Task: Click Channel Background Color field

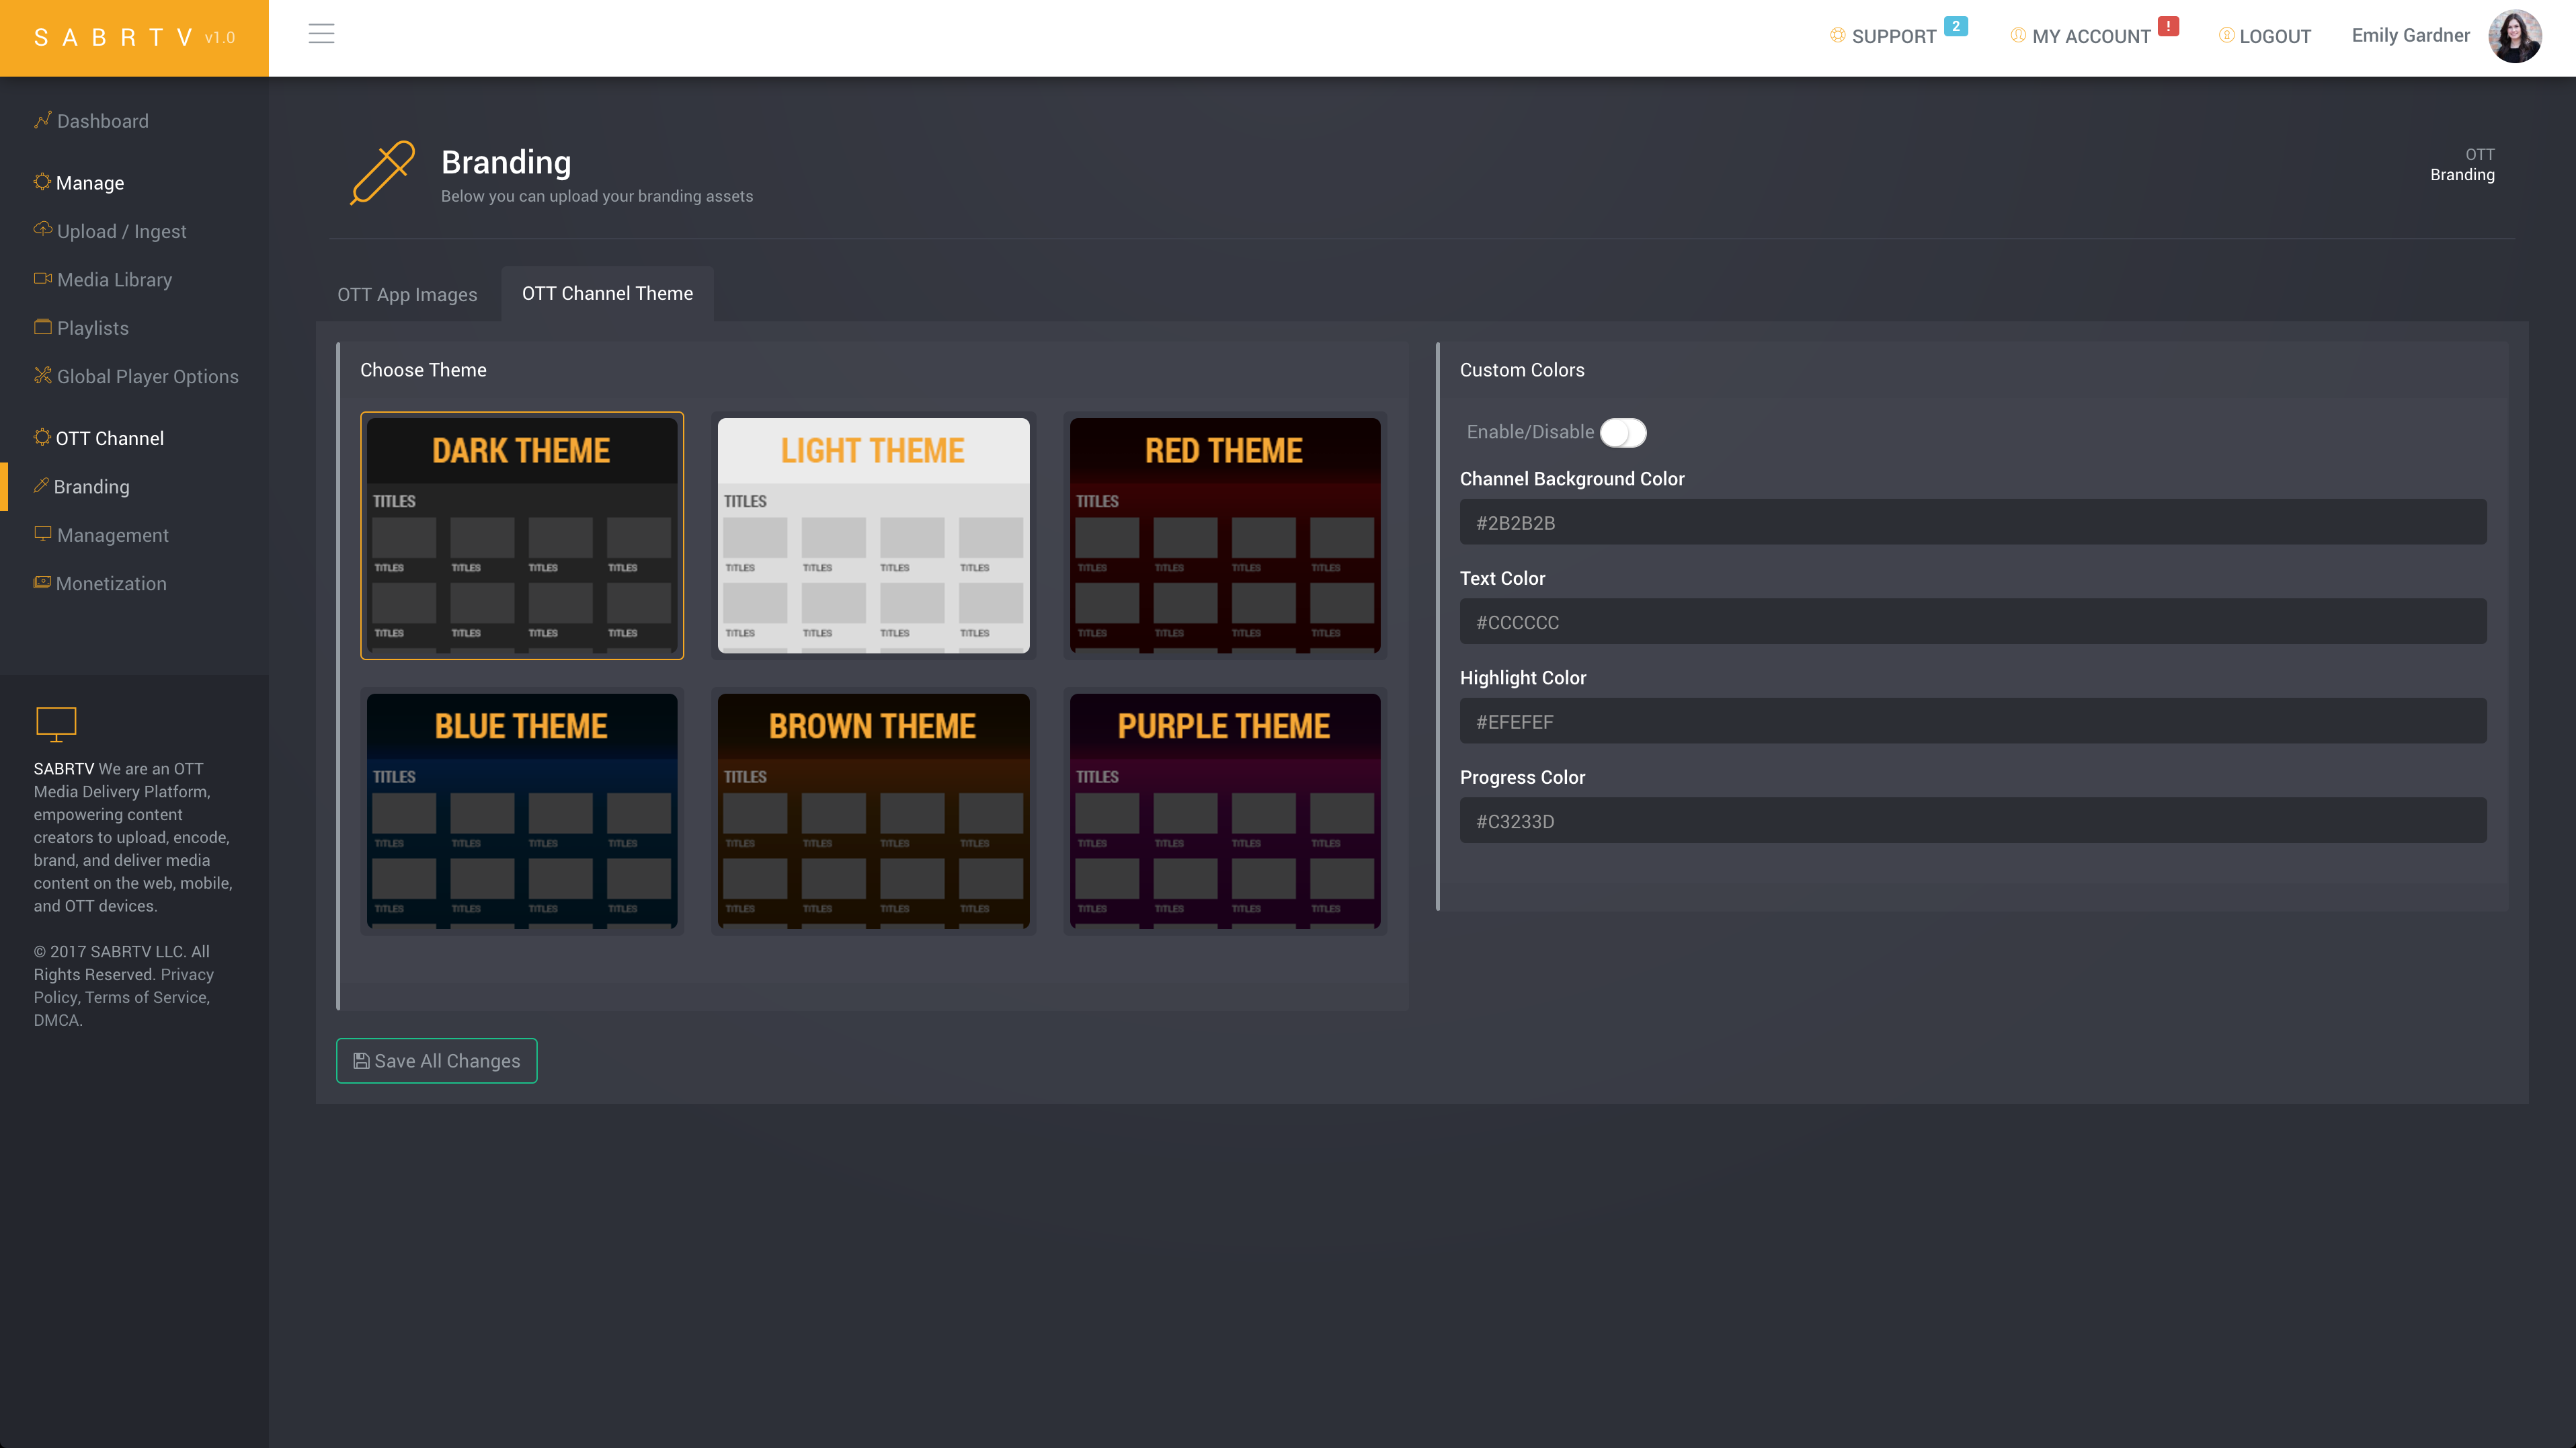Action: pos(1972,522)
